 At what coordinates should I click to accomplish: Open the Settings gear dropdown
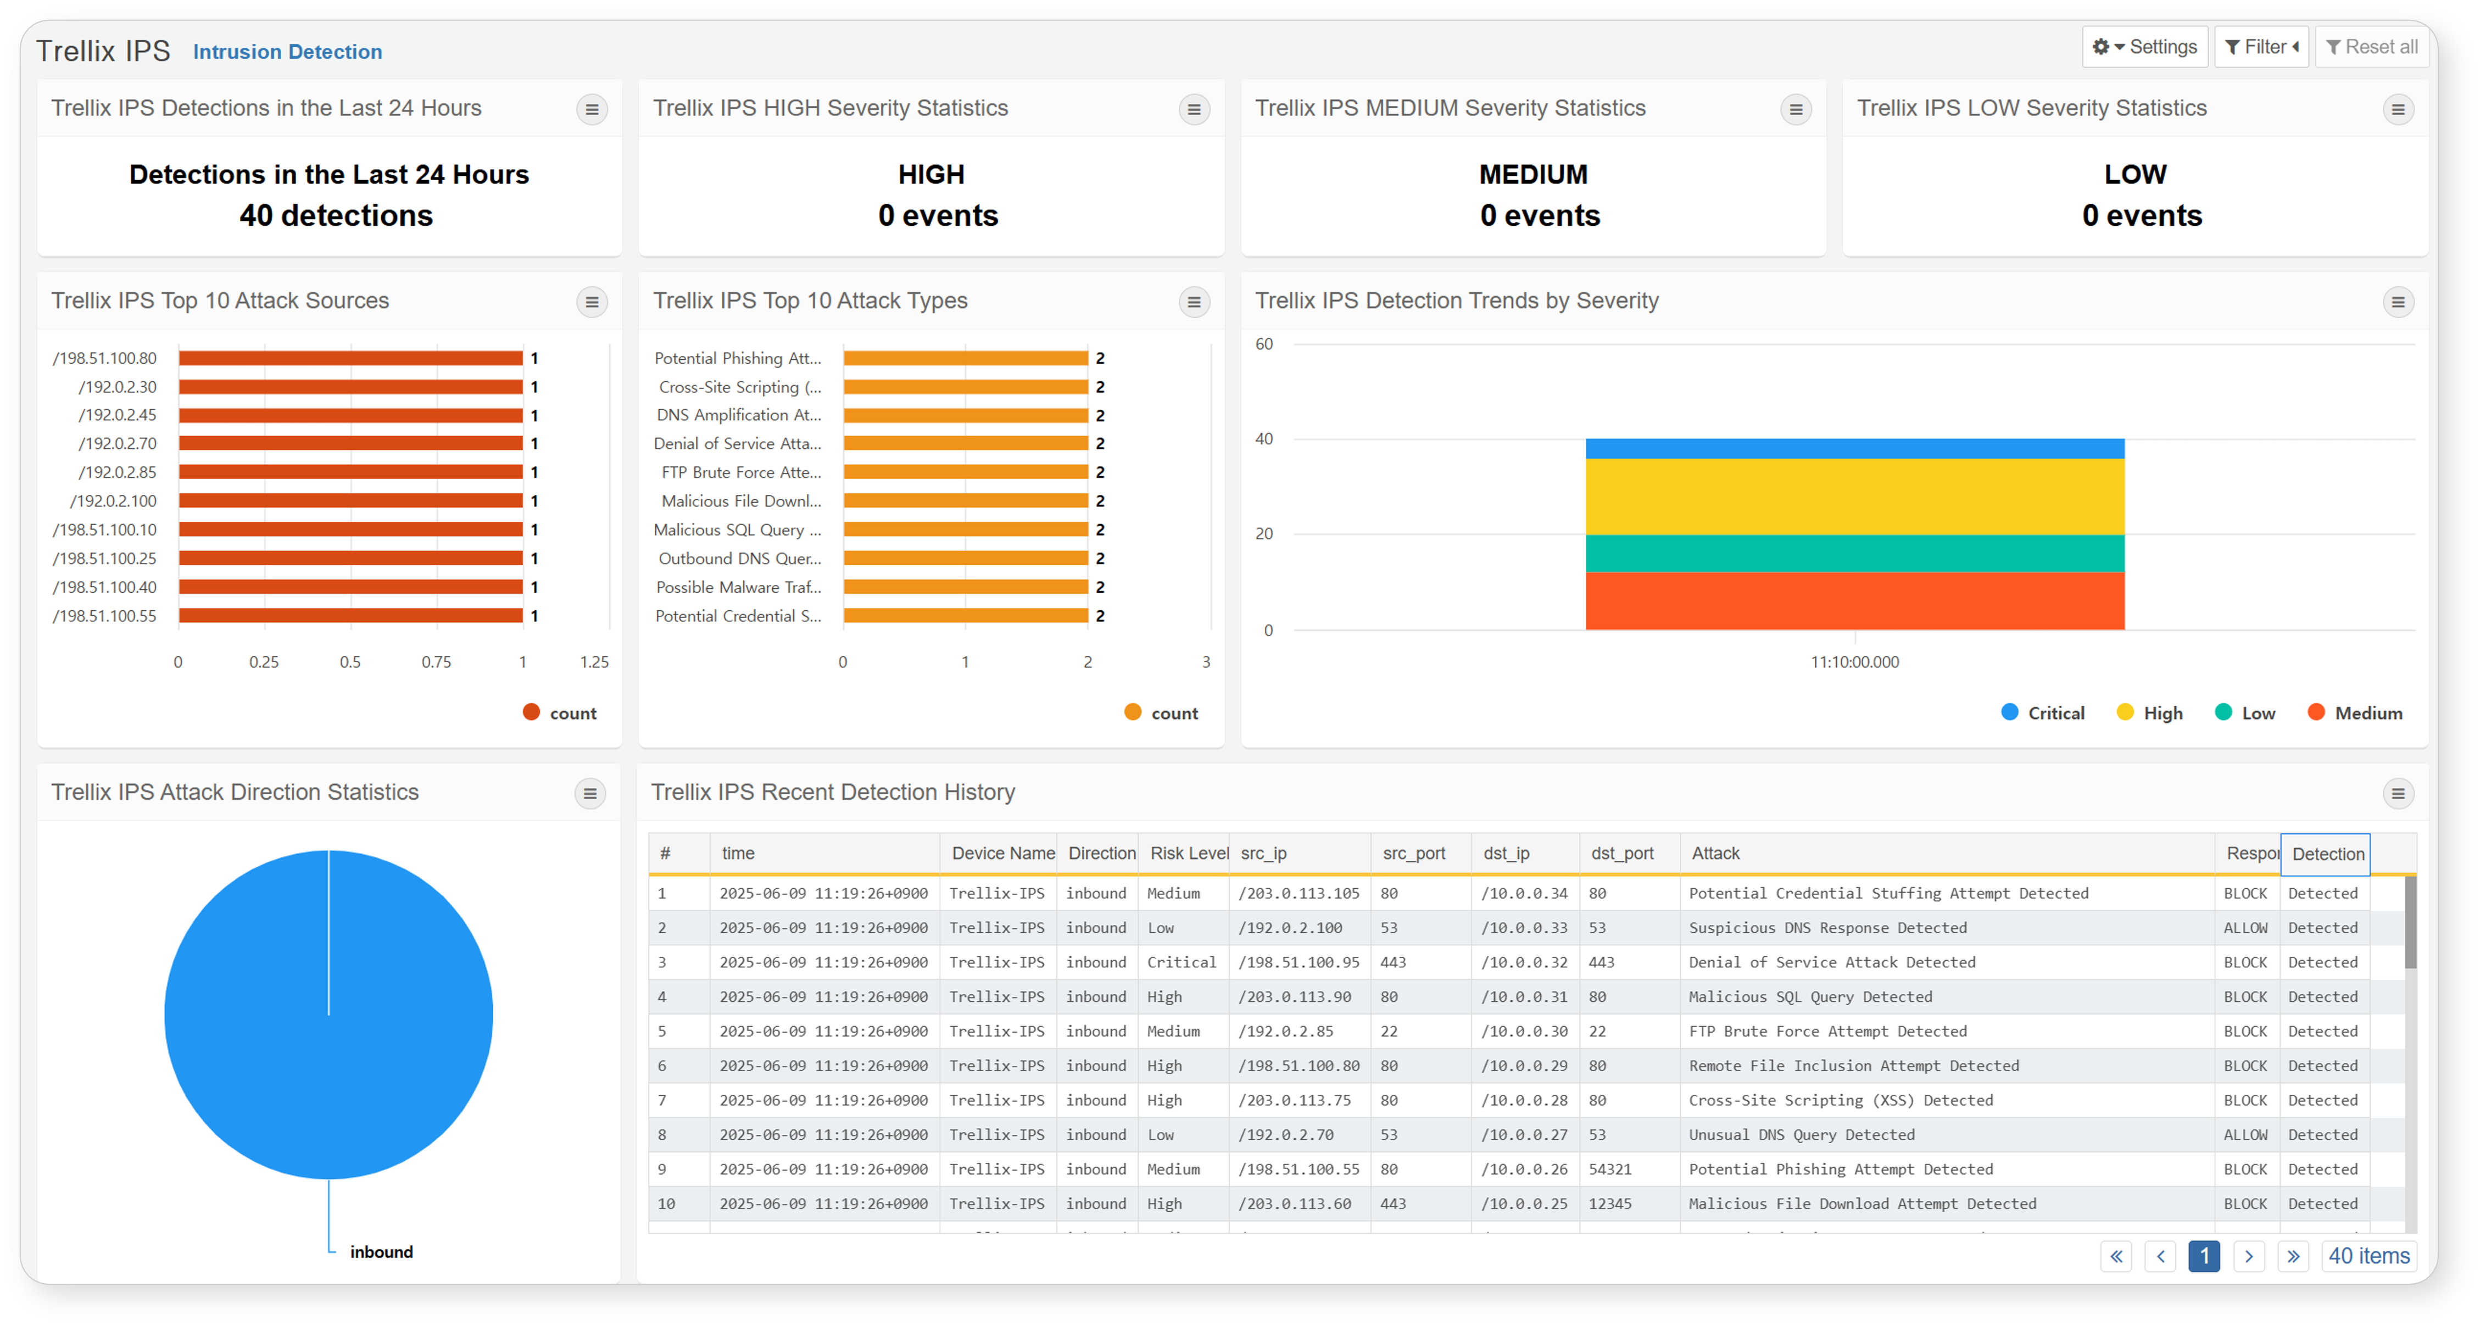2144,47
